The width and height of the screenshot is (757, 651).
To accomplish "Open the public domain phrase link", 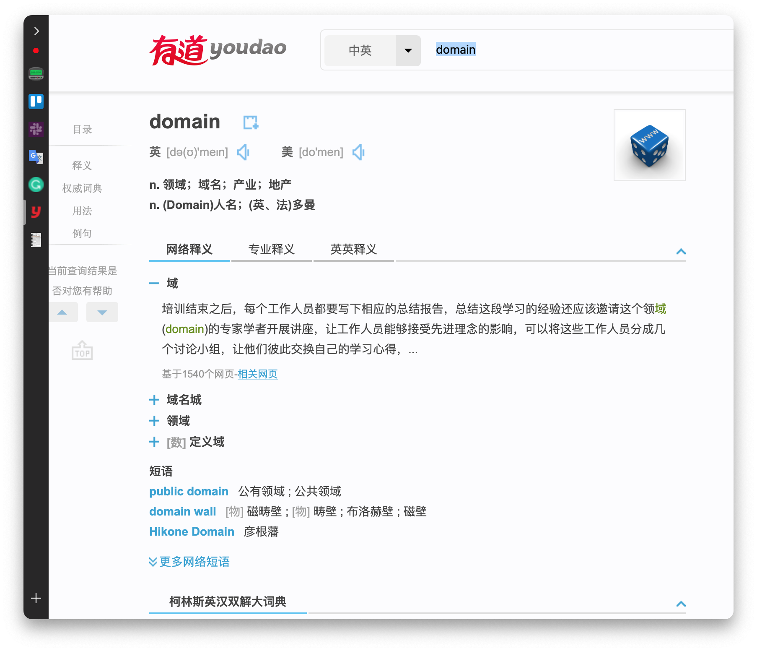I will (189, 491).
